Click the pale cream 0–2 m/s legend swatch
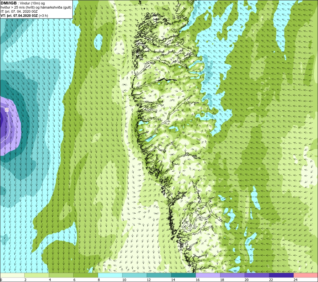This screenshot has width=318, height=282. point(12,275)
